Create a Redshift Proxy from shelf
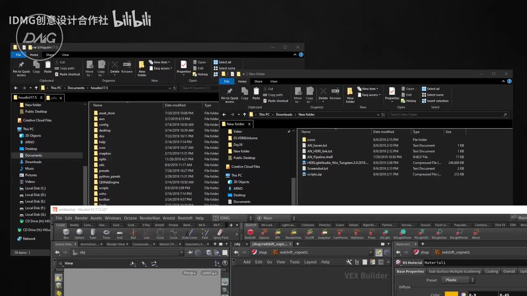 [x=371, y=234]
